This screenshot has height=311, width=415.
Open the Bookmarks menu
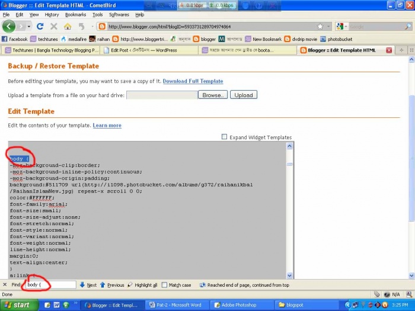tap(75, 15)
